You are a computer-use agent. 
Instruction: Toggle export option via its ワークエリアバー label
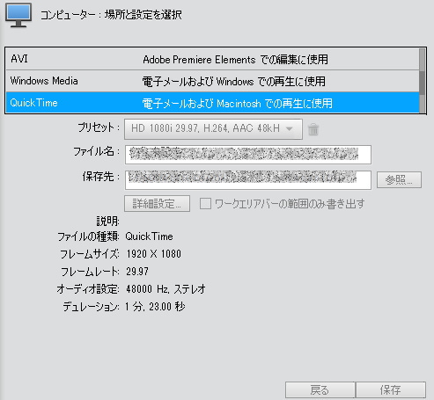[x=290, y=204]
